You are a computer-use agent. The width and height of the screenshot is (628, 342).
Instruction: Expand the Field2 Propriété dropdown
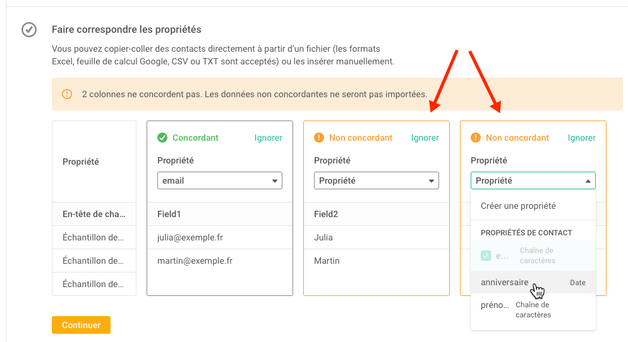point(376,180)
